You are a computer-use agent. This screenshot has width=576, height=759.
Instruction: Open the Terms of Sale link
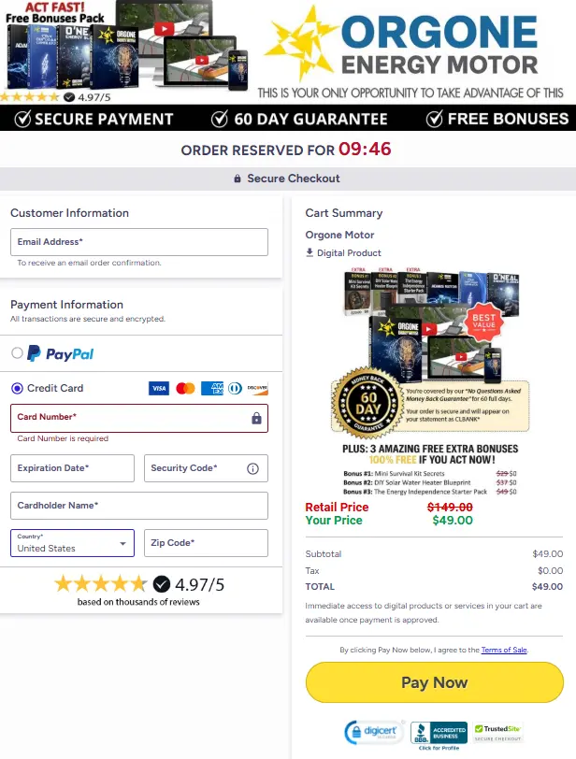tap(502, 650)
